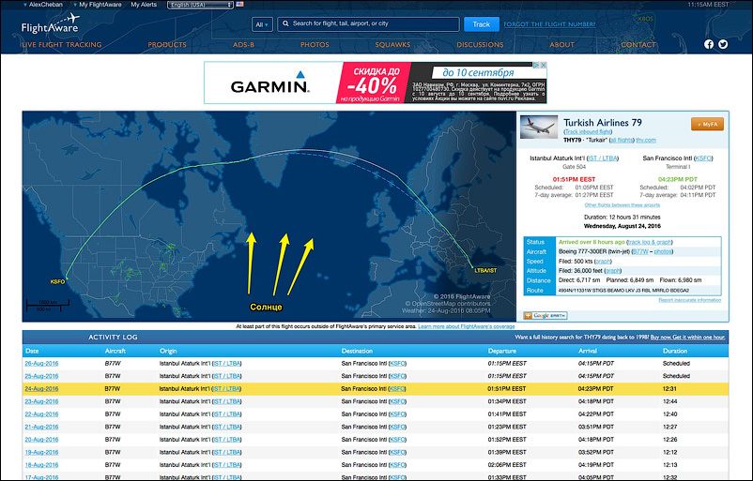Open IST / LTBA link in flight details
Screen dimensions: 753x481
[603, 158]
